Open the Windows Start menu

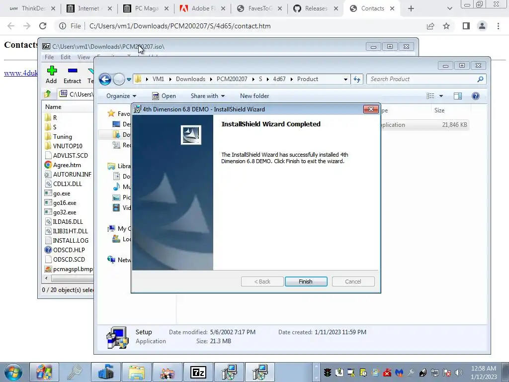coord(13,372)
